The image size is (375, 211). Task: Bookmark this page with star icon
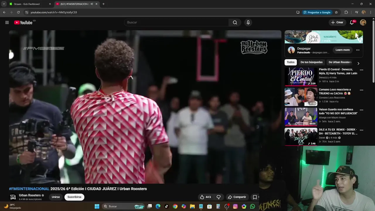tap(336, 12)
